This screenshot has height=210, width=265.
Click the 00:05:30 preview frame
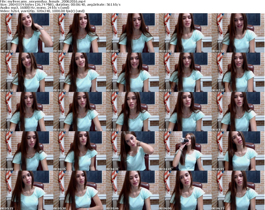[80, 190]
